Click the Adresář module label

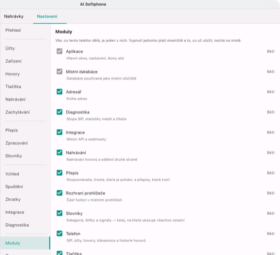click(73, 92)
